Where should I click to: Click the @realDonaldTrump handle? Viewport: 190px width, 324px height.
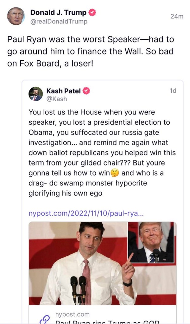click(x=59, y=22)
